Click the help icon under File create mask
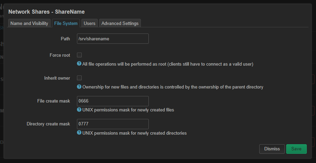This screenshot has height=163, width=316. click(79, 110)
